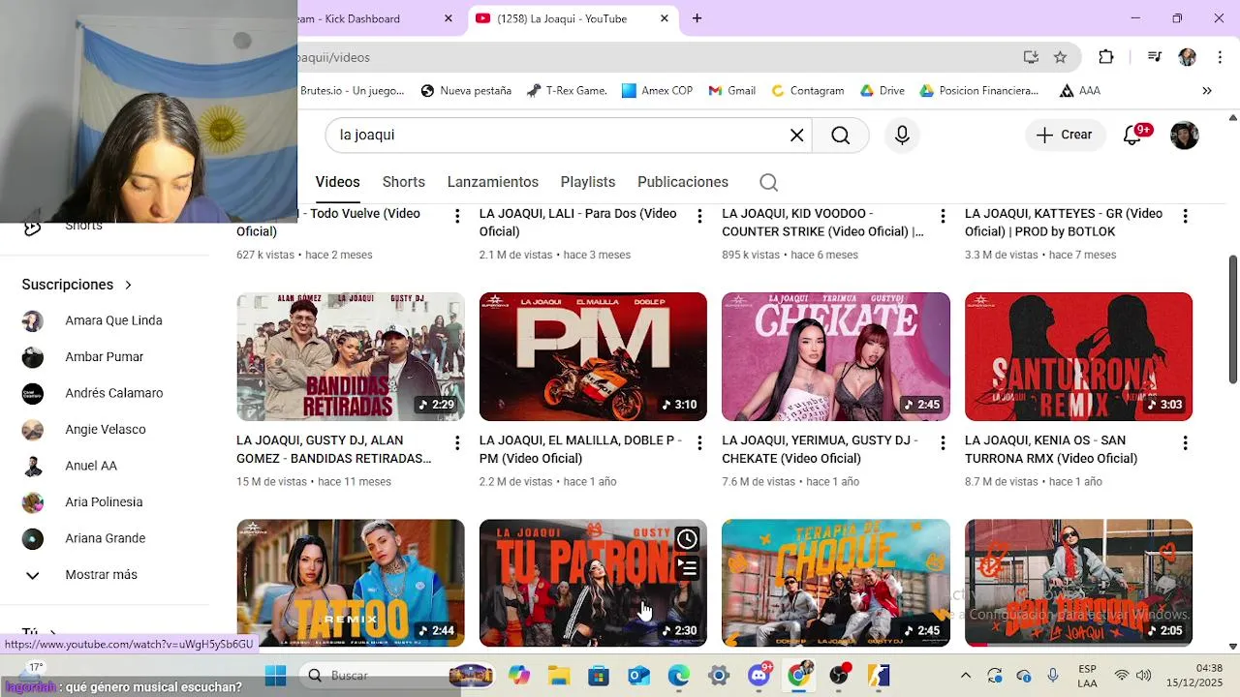
Task: Open Gmail bookmark
Action: point(731,91)
